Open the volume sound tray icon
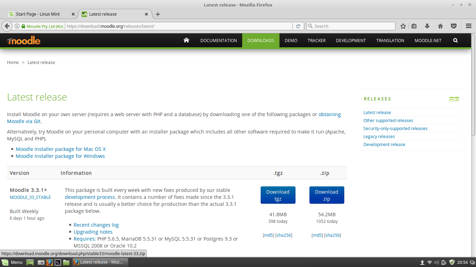Screen dimensions: 476x267 pos(437,262)
